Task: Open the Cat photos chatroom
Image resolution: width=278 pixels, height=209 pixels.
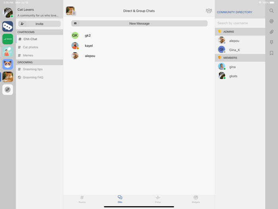Action: pyautogui.click(x=40, y=47)
